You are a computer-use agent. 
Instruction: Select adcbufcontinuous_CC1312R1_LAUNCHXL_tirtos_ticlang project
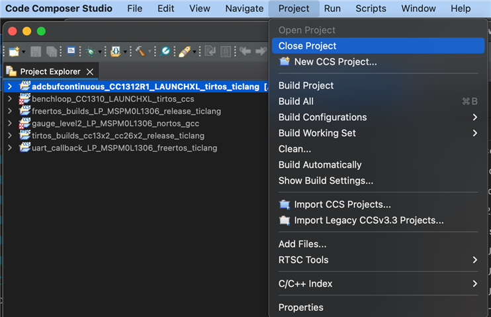(146, 87)
